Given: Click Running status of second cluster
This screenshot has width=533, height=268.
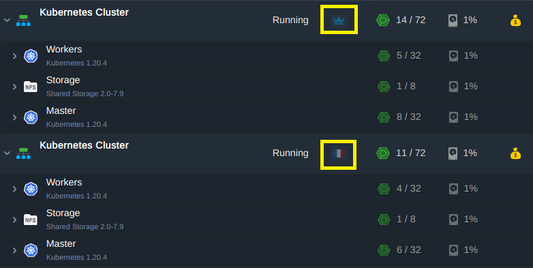Looking at the screenshot, I should pos(290,153).
